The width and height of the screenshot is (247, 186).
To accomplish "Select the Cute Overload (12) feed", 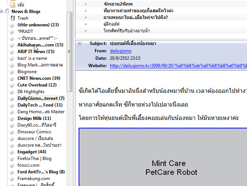I will coord(37,85).
